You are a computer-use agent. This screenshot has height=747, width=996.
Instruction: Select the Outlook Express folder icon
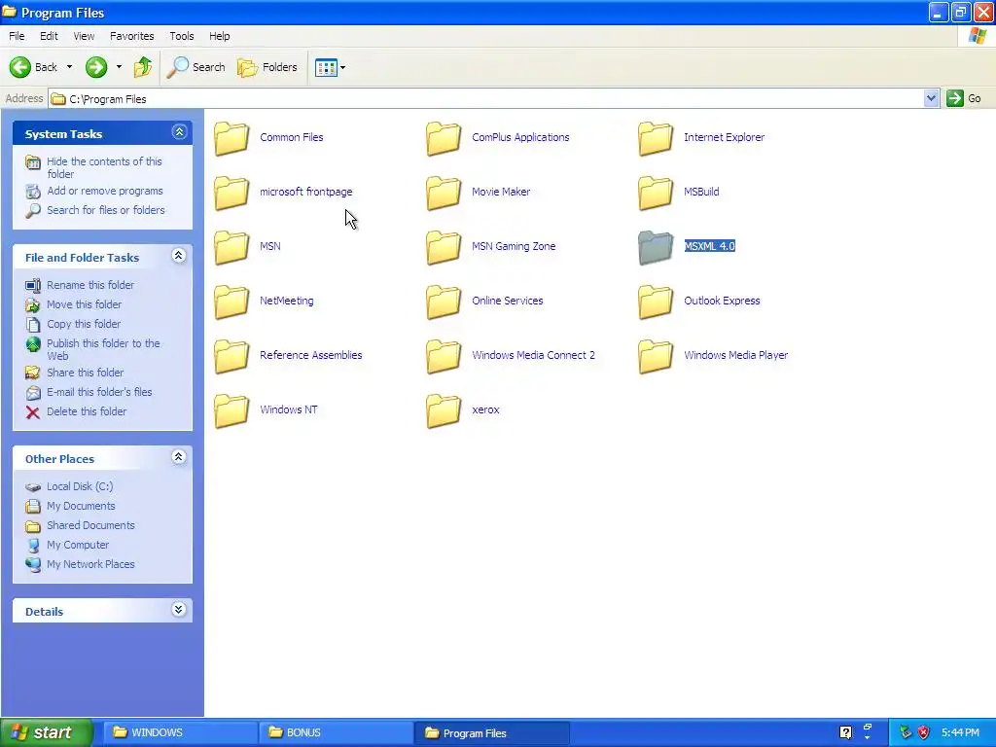click(x=656, y=302)
